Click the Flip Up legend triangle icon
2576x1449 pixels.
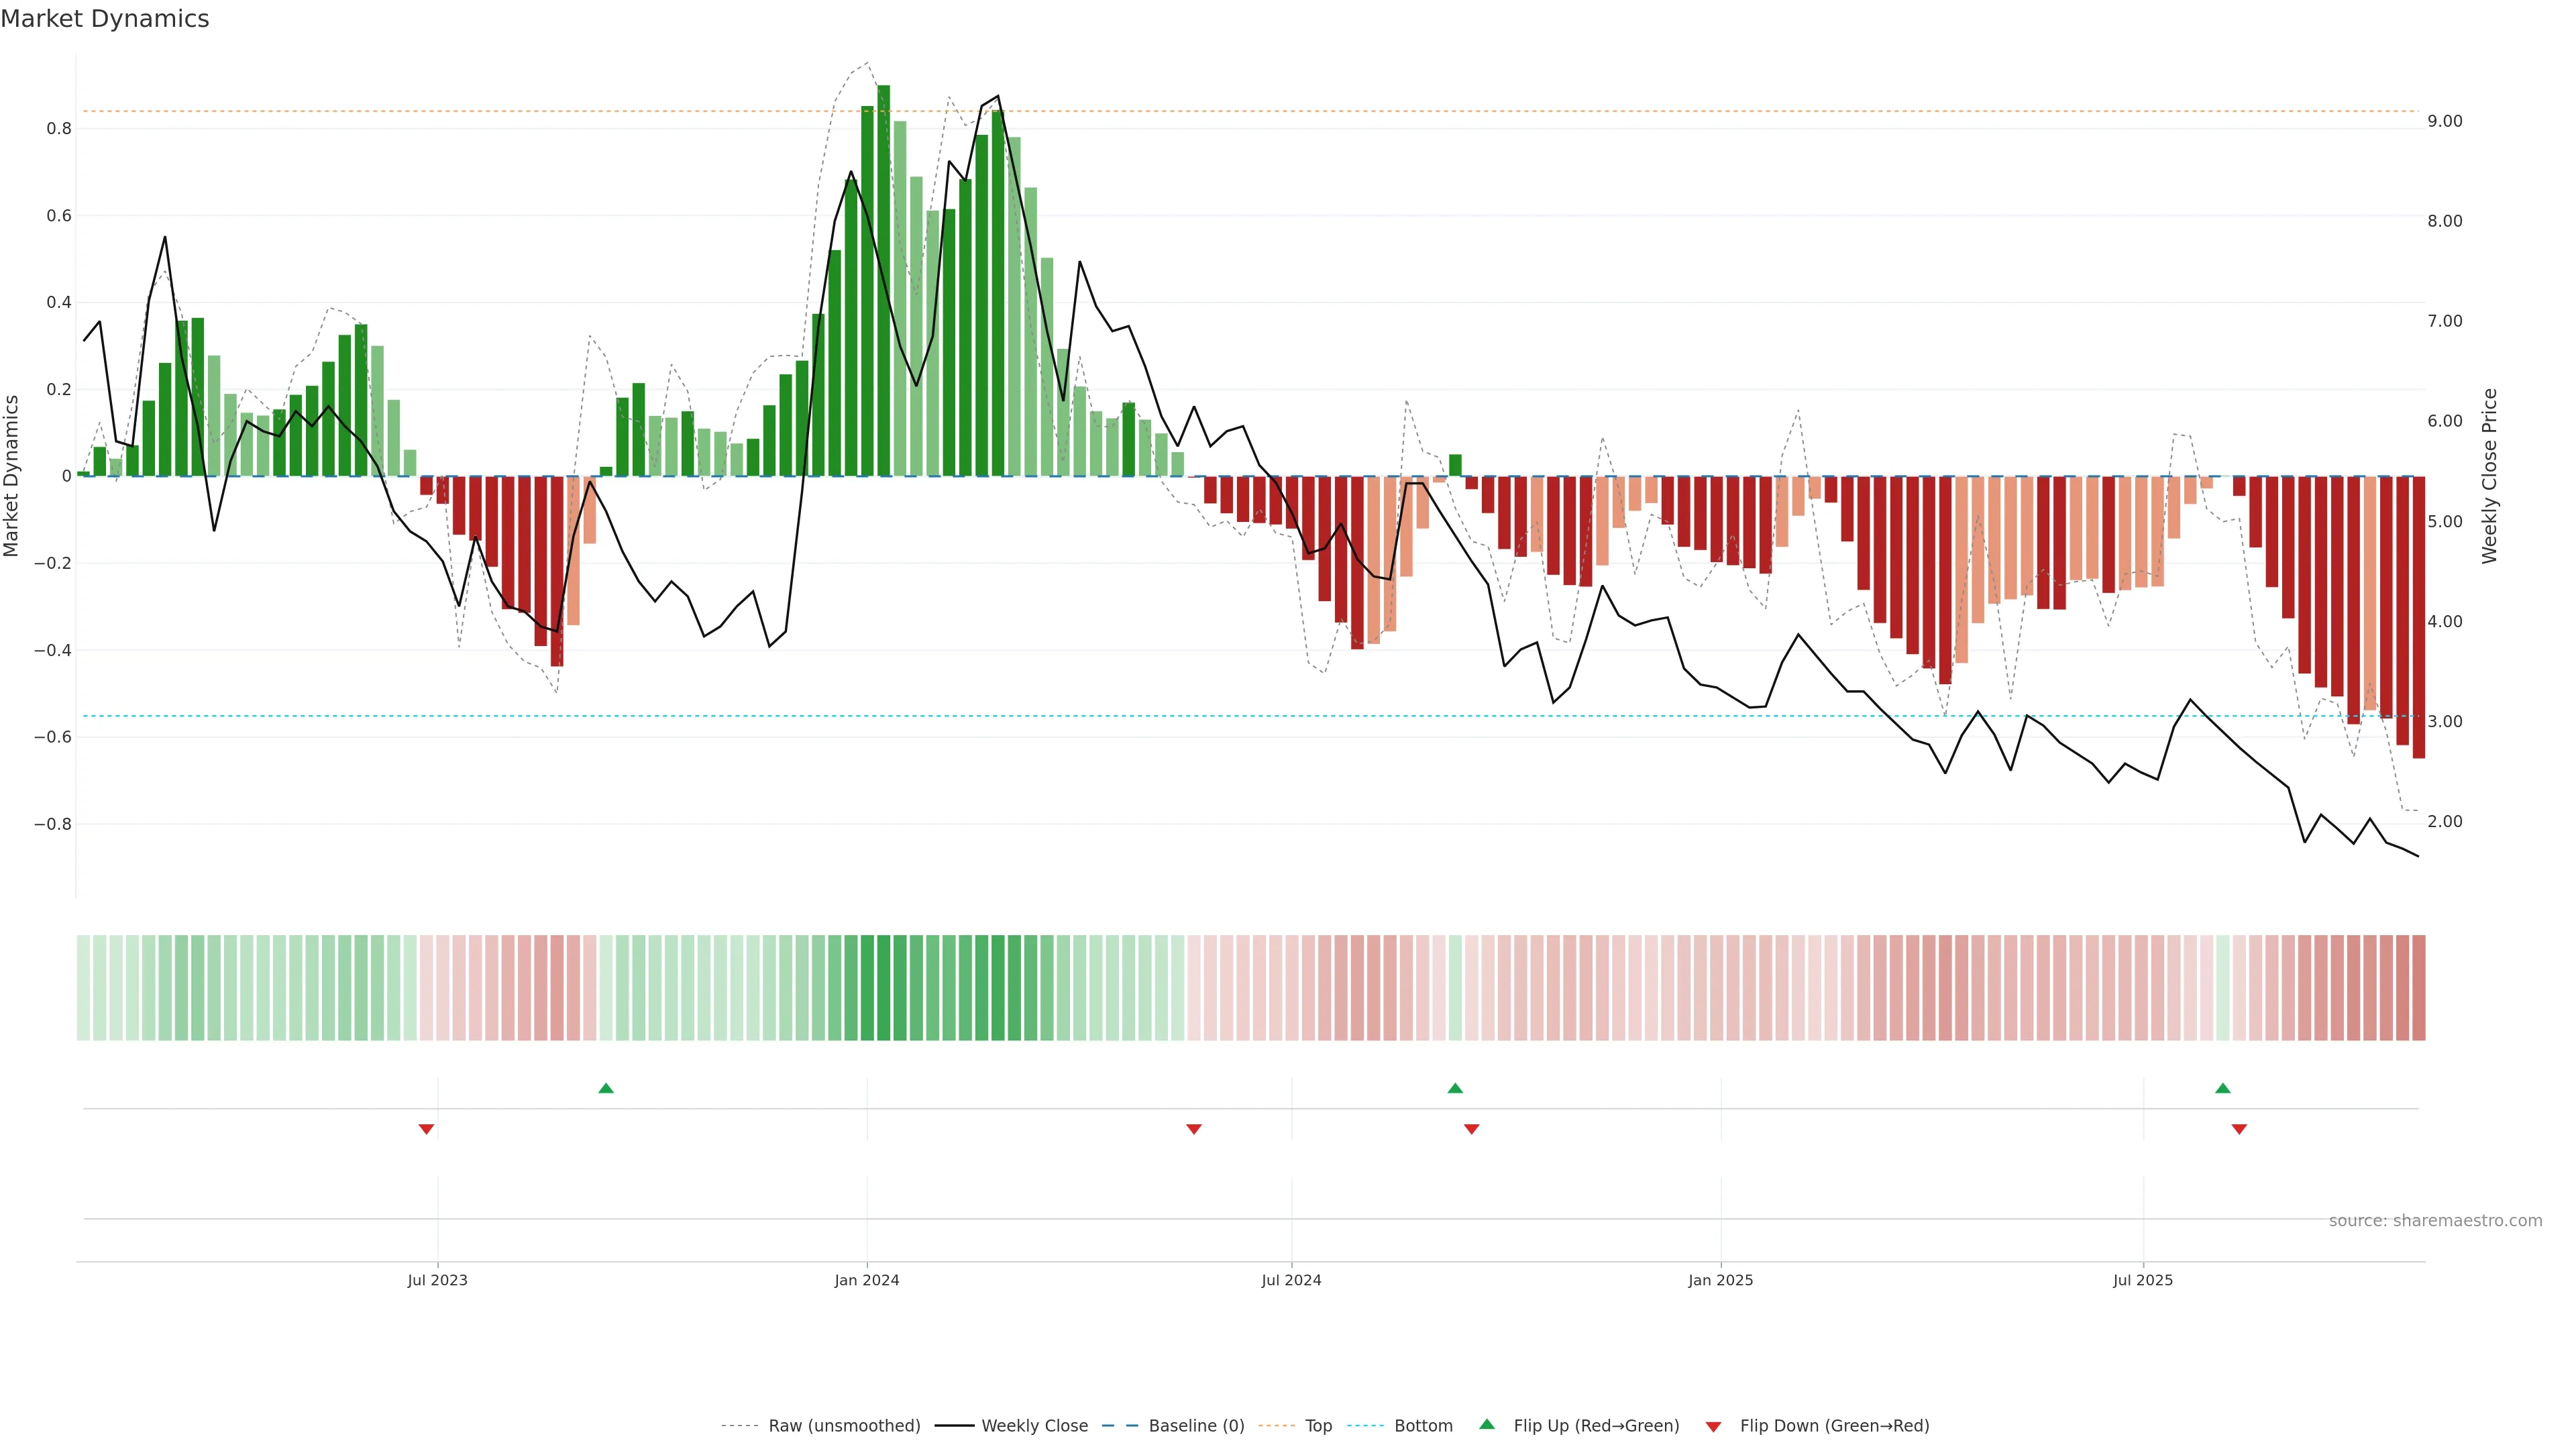(x=1487, y=1424)
